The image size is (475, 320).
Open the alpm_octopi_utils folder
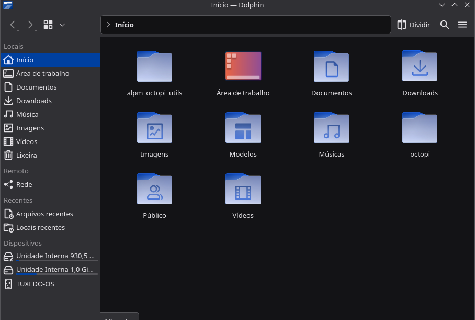click(x=154, y=67)
